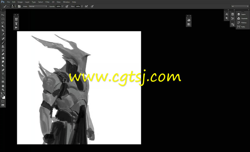This screenshot has width=250, height=152.
Task: Toggle Quick Mask mode
Action: pos(3,101)
